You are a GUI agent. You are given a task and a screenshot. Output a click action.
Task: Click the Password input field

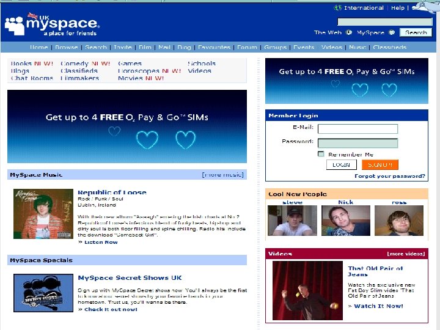click(x=358, y=143)
